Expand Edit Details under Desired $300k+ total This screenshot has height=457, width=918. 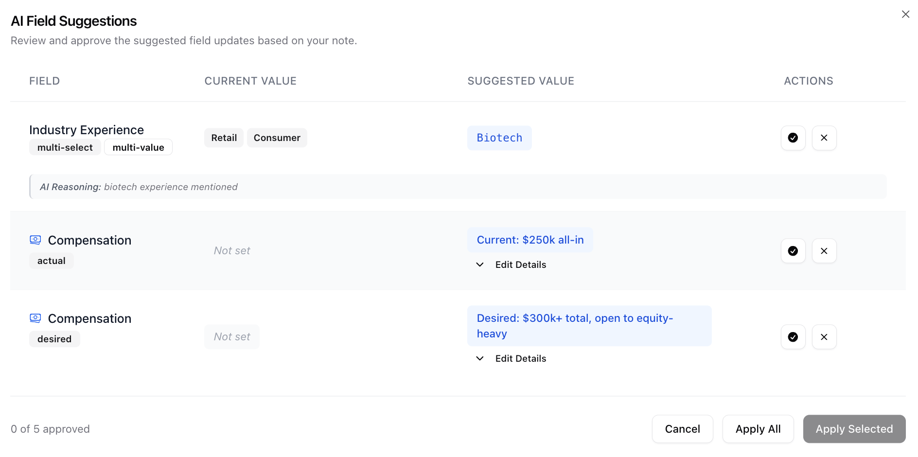(511, 358)
